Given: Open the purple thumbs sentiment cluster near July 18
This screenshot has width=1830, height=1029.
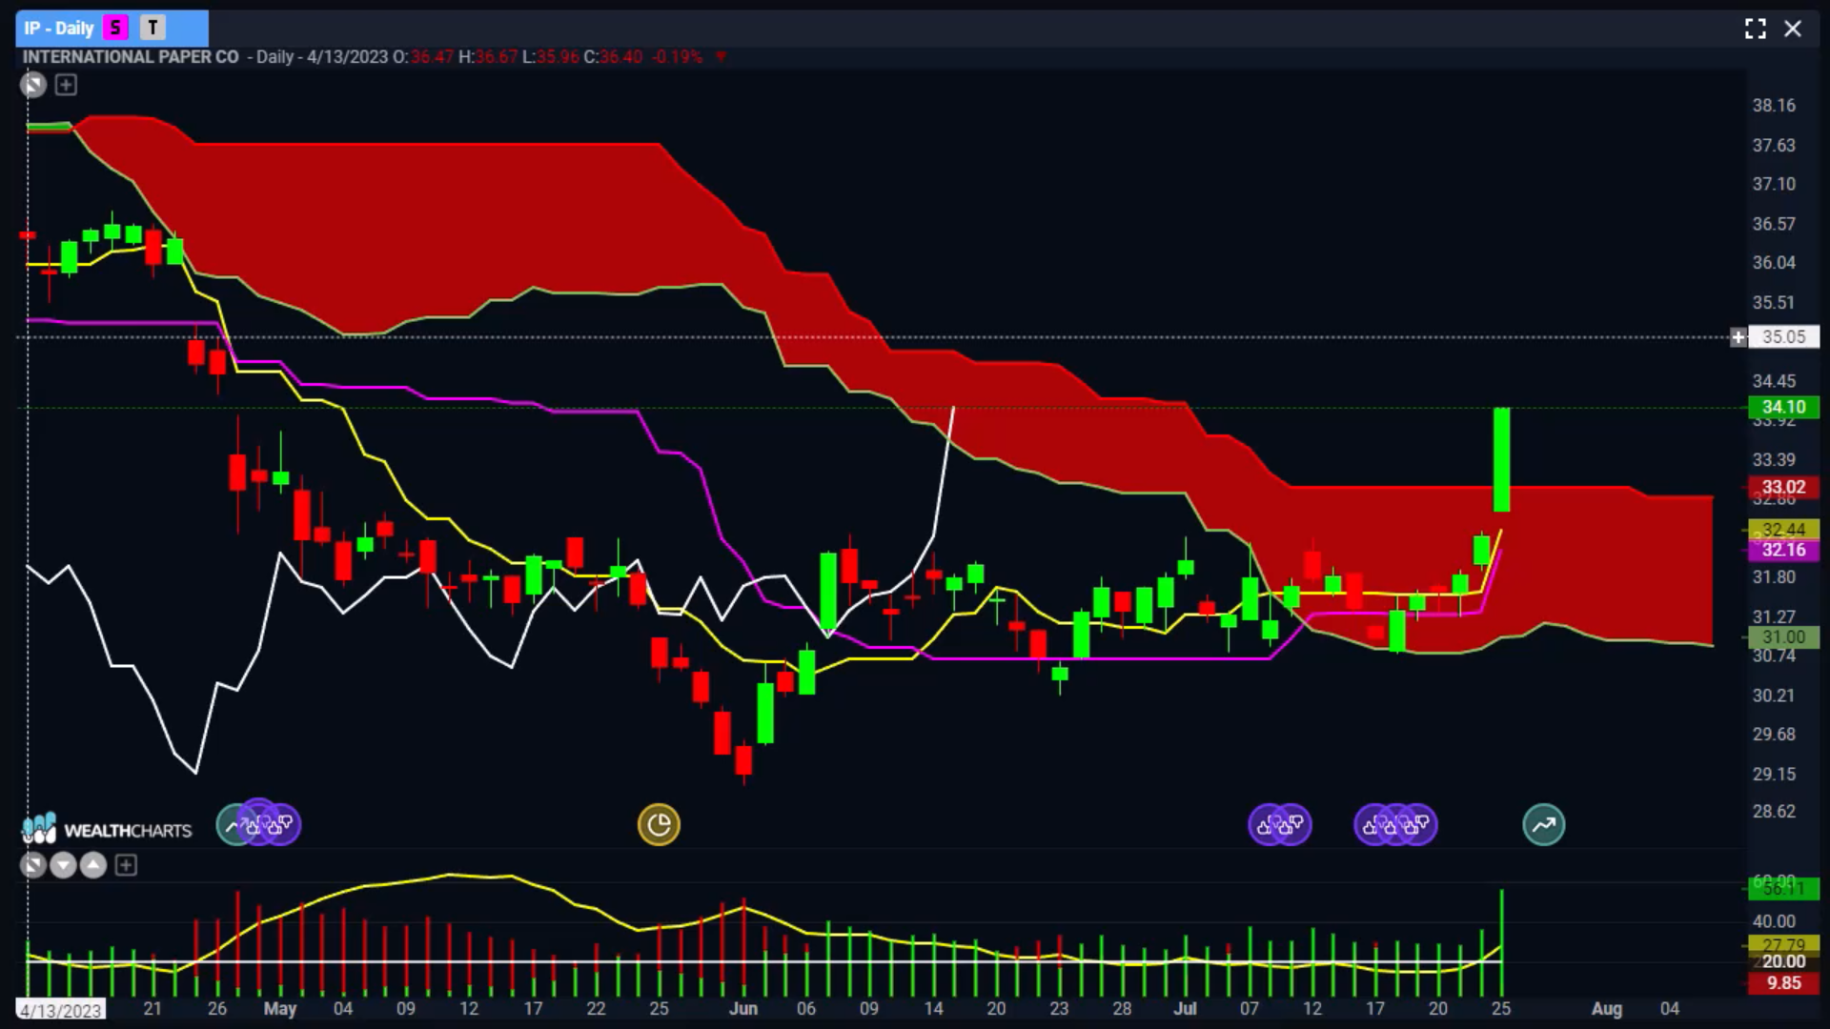Looking at the screenshot, I should [1395, 825].
